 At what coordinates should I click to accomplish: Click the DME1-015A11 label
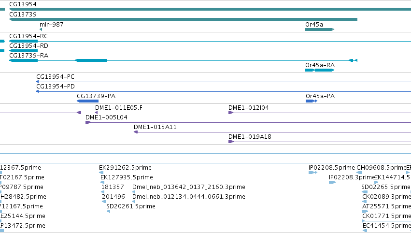tap(155, 127)
